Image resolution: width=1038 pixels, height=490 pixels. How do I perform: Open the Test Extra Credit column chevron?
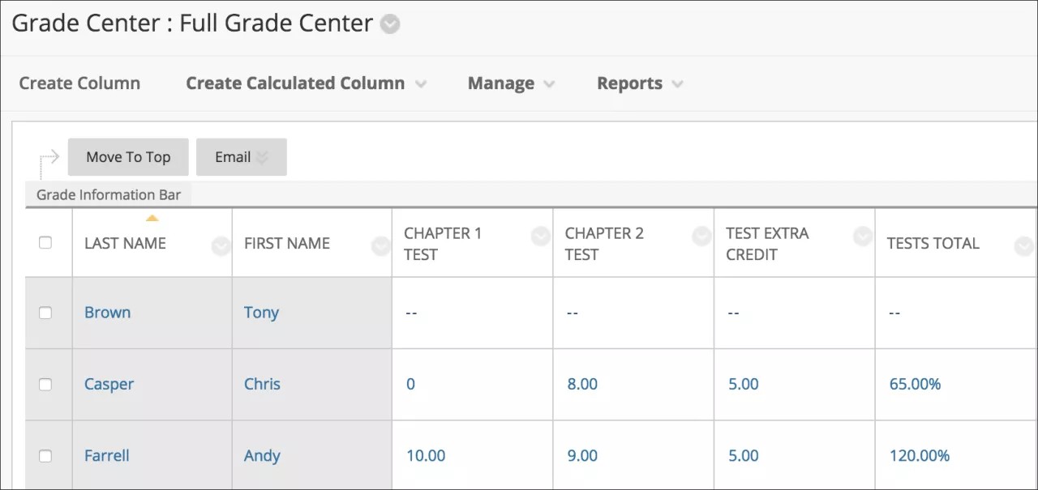click(861, 236)
